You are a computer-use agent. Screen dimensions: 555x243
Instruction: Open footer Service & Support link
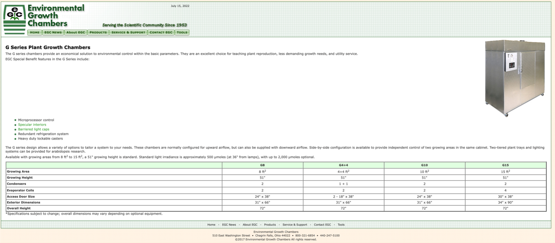tap(295, 225)
